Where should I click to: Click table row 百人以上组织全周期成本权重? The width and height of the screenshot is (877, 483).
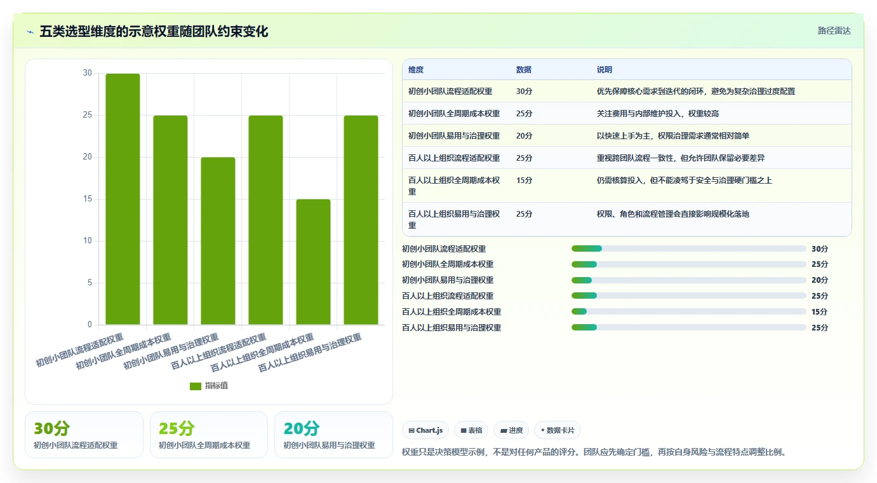click(627, 186)
